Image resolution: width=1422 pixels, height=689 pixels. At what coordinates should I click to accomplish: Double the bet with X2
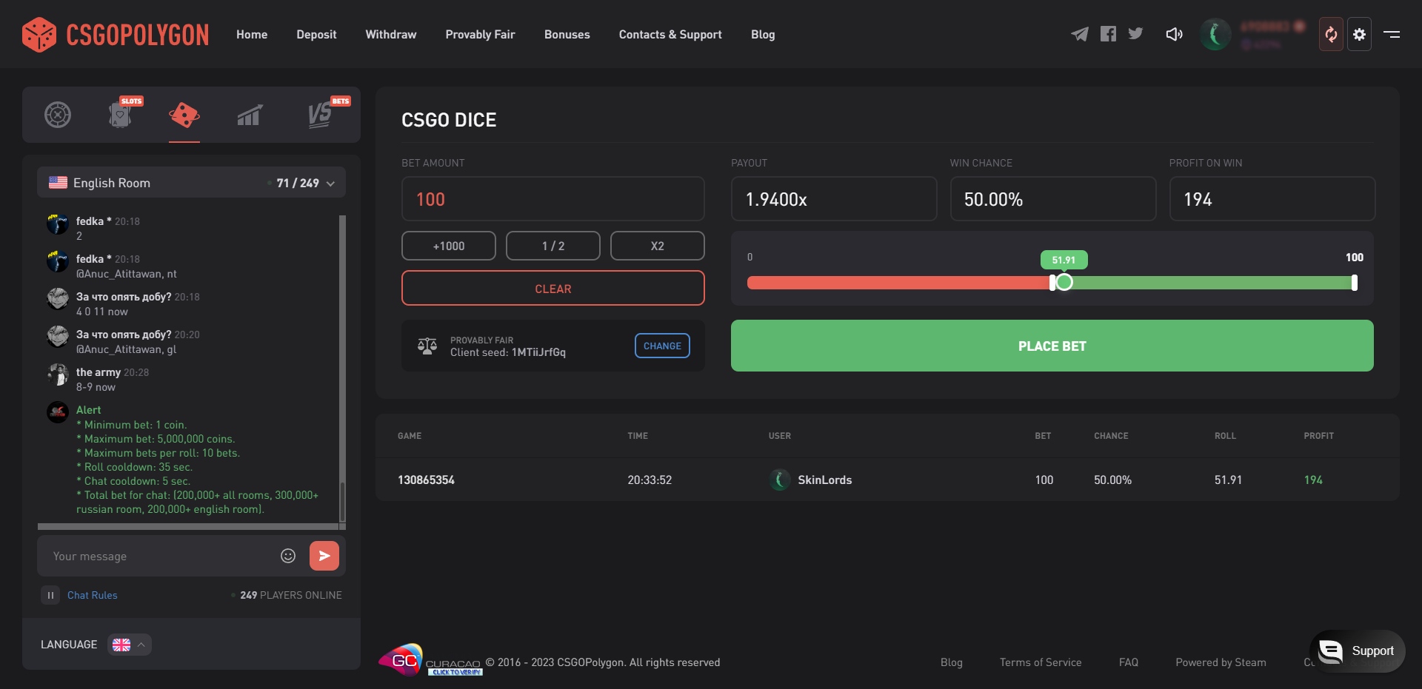point(658,246)
